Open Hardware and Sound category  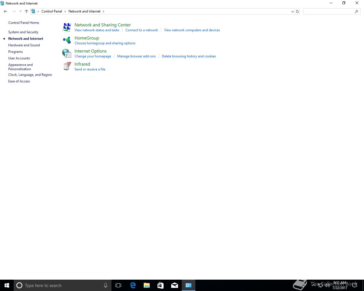24,45
